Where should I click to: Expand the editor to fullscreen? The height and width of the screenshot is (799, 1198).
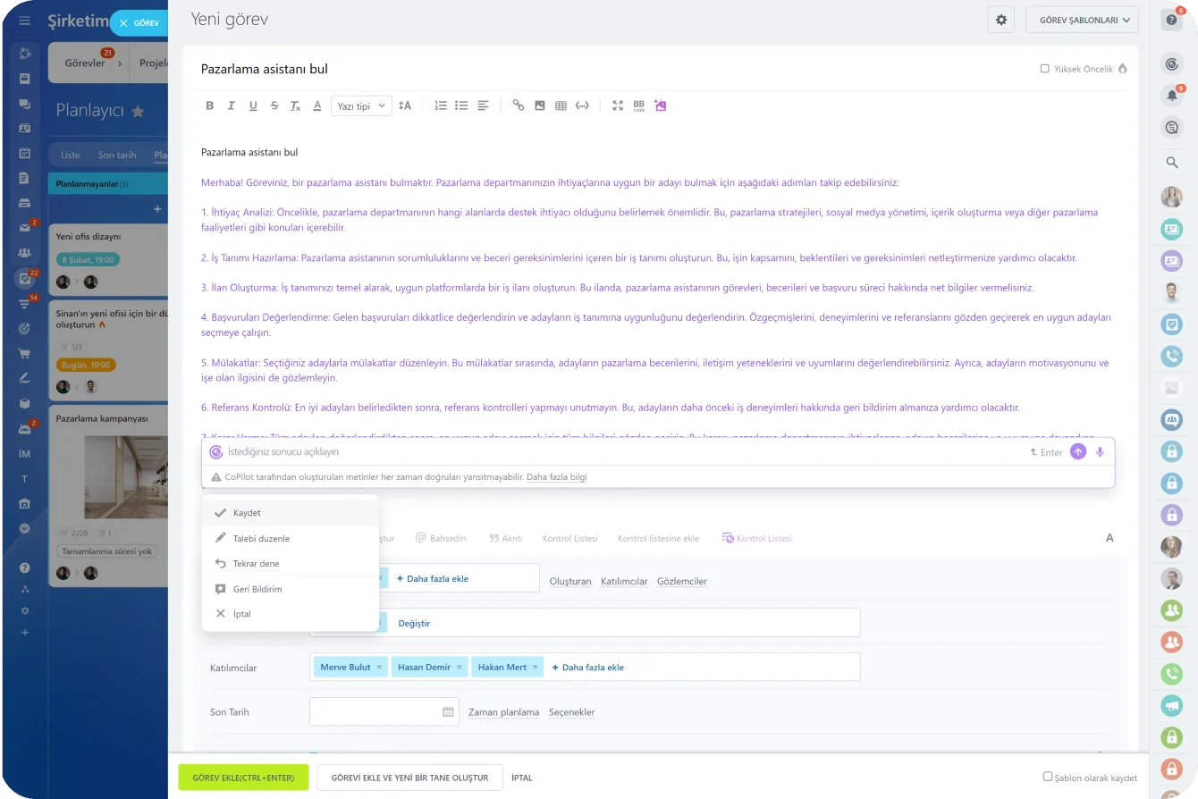[617, 105]
